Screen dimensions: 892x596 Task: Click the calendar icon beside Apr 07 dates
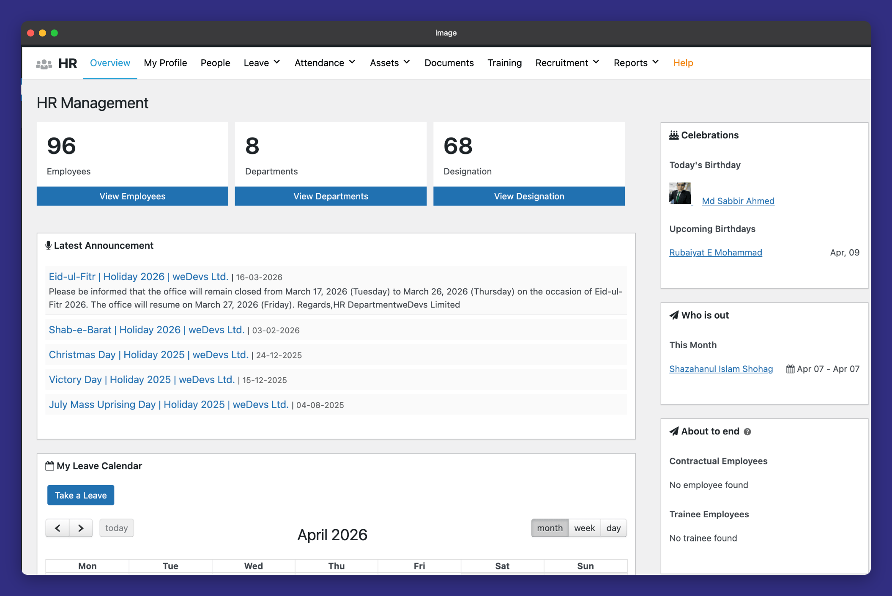point(790,369)
